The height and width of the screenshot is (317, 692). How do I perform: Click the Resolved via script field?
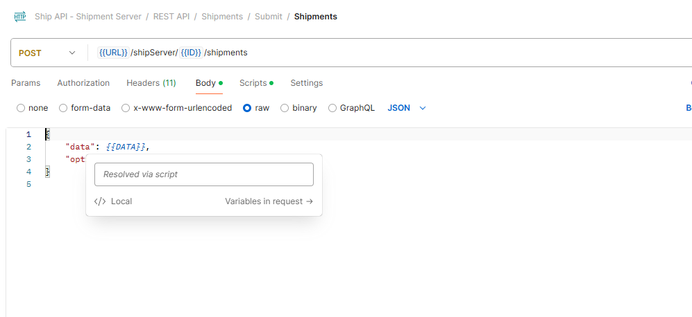(x=204, y=174)
